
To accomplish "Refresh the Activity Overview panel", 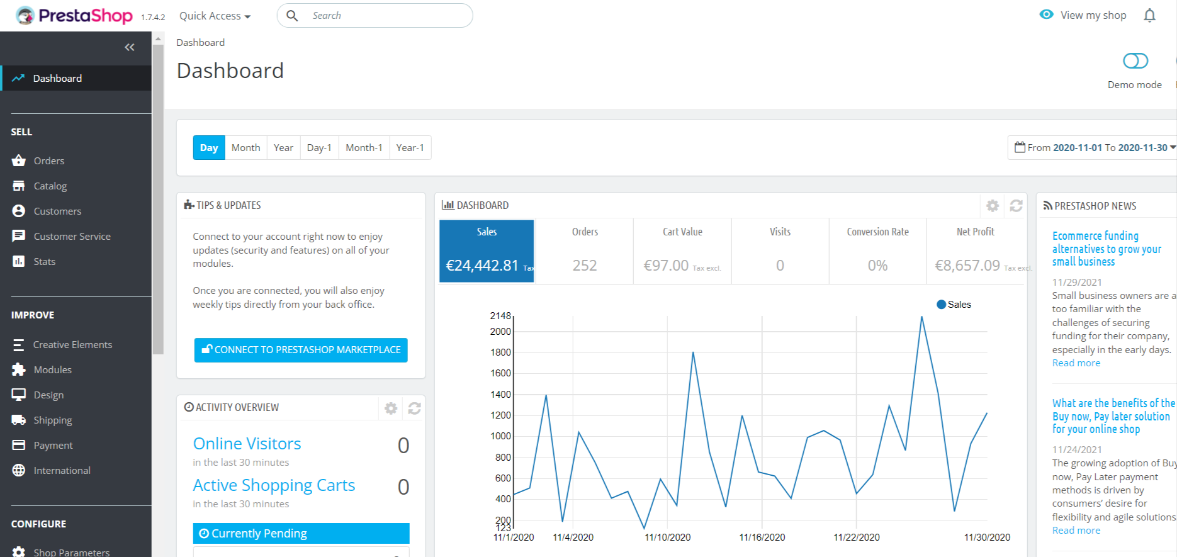I will (x=414, y=408).
